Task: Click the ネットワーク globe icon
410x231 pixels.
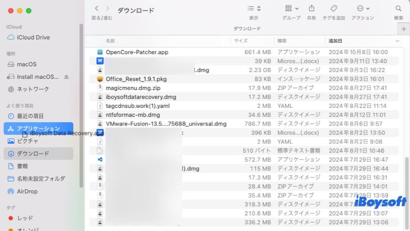Action: [11, 89]
